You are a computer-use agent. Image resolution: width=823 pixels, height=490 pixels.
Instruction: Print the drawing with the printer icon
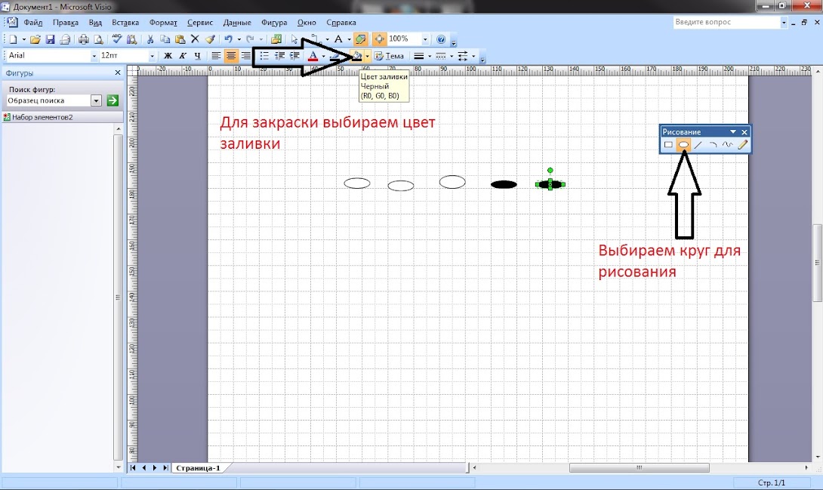[84, 39]
